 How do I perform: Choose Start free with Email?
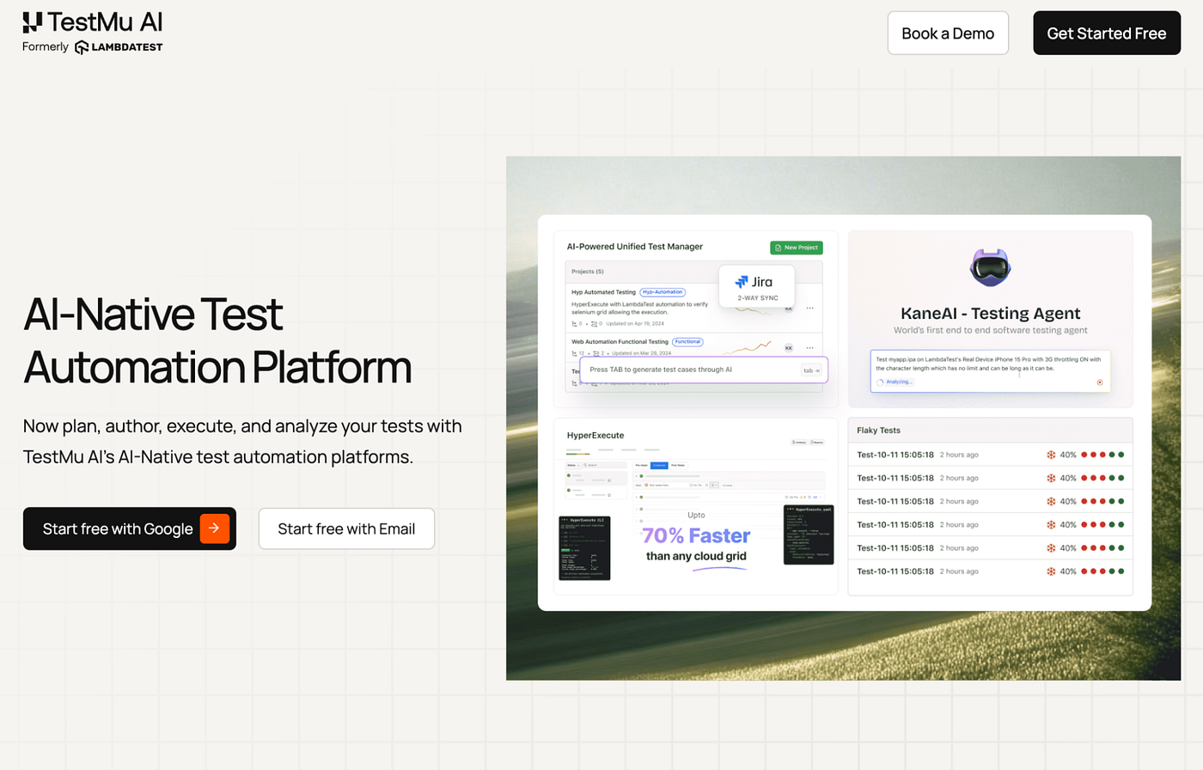(x=346, y=529)
